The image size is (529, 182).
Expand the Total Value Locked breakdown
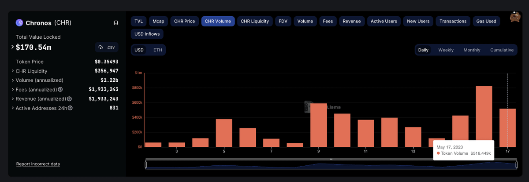pos(12,47)
